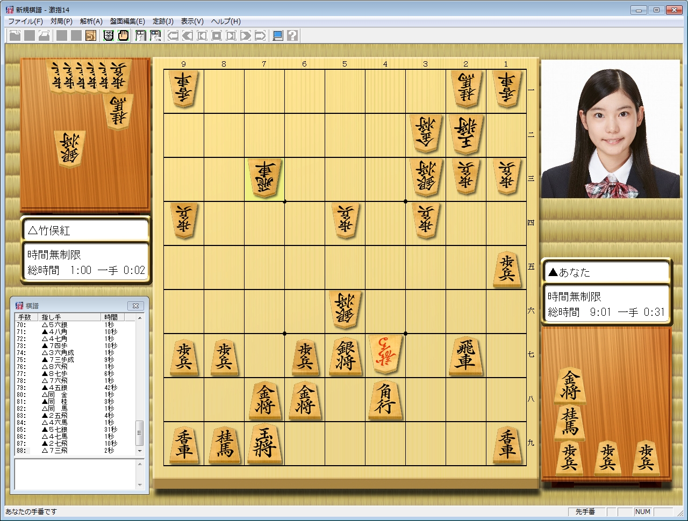Click the new file toolbar icon
The height and width of the screenshot is (521, 688).
(x=15, y=36)
